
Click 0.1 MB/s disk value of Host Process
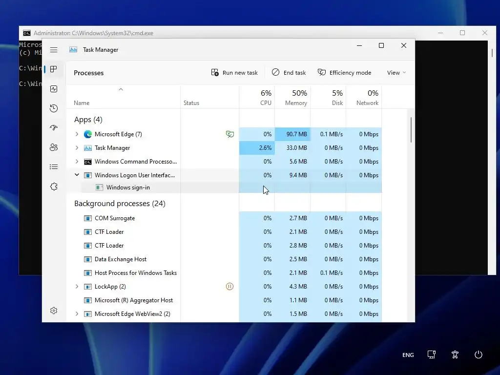click(332, 273)
